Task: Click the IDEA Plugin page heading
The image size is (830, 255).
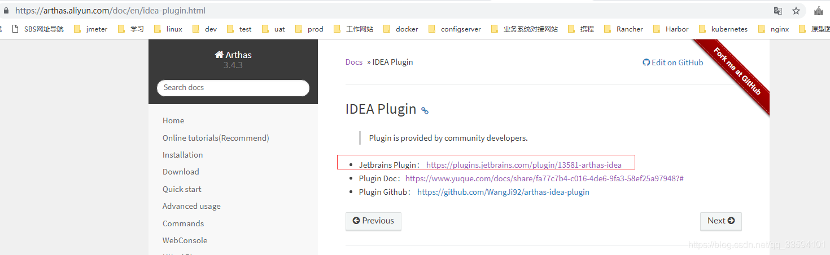Action: click(x=381, y=109)
